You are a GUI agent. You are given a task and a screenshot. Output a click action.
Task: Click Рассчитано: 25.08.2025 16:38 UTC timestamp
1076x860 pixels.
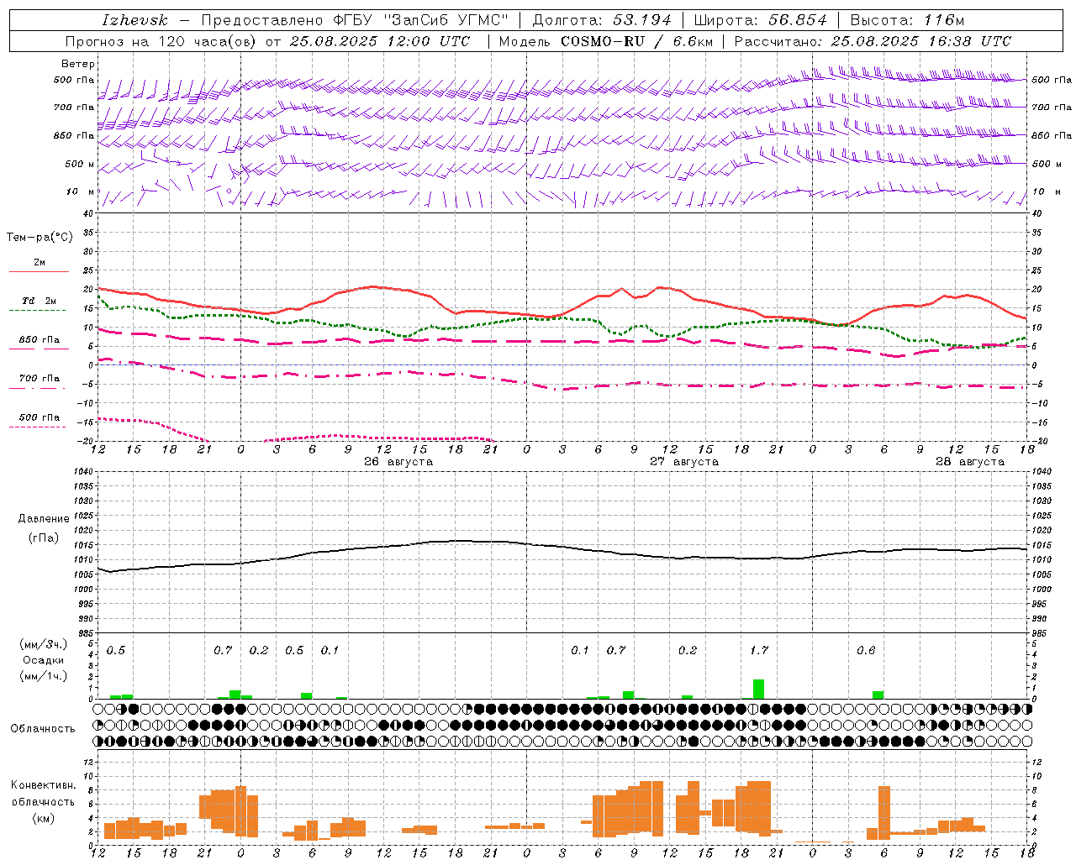pyautogui.click(x=873, y=41)
